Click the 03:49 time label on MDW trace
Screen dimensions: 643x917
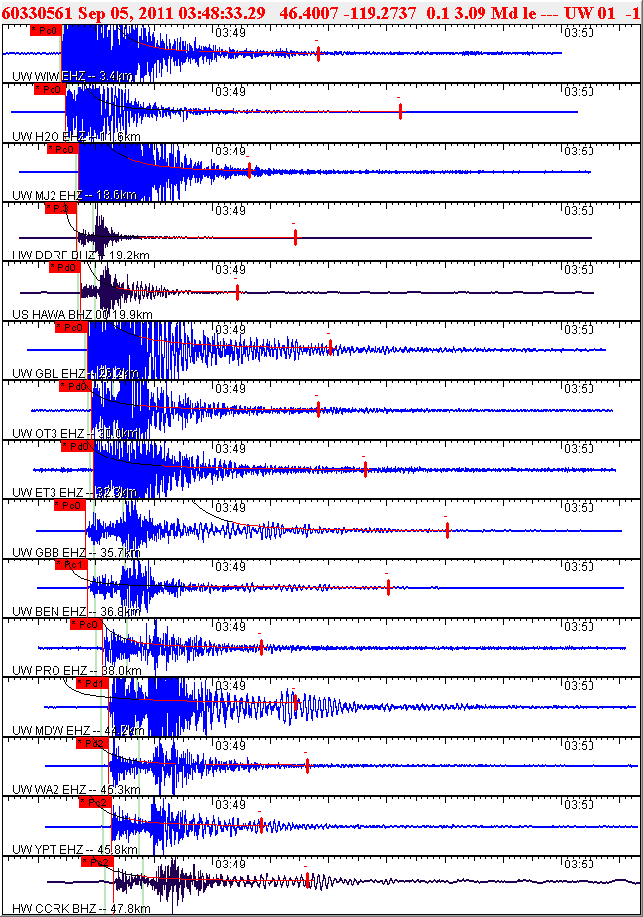click(231, 686)
